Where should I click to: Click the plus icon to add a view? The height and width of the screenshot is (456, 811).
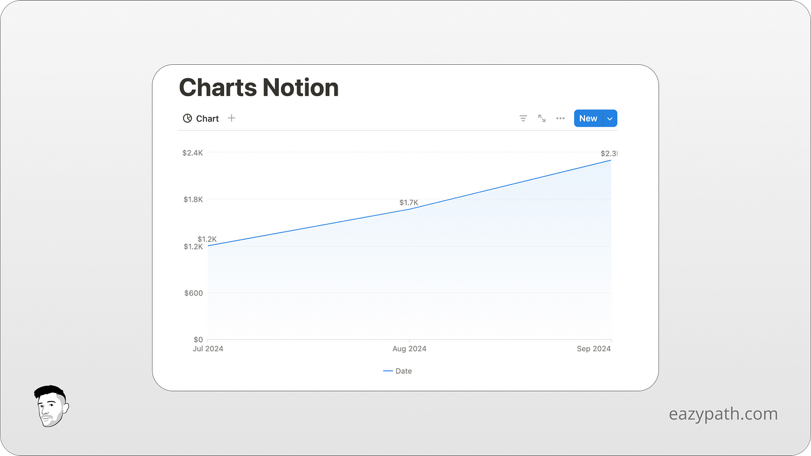[231, 118]
